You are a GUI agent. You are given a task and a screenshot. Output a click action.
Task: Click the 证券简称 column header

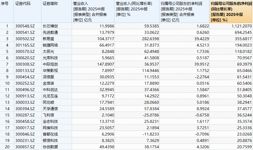(56, 12)
